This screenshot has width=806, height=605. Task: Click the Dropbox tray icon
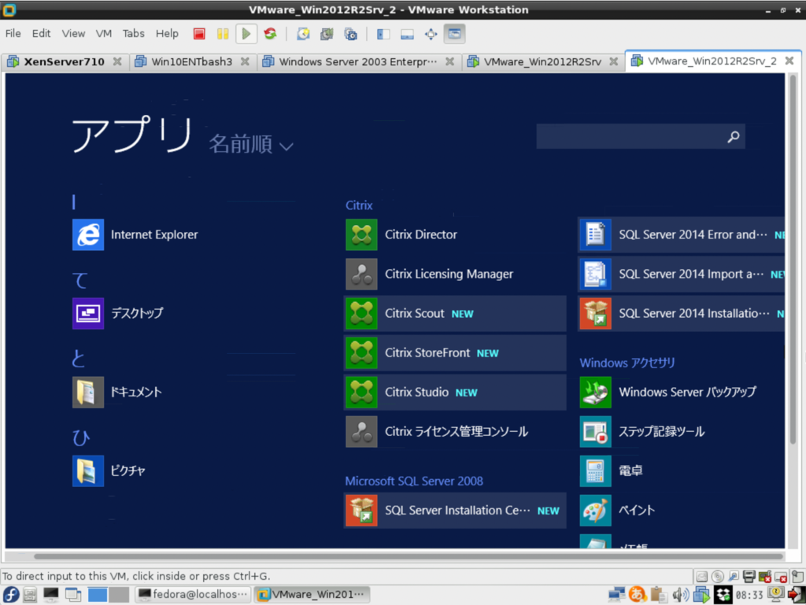[x=723, y=595]
